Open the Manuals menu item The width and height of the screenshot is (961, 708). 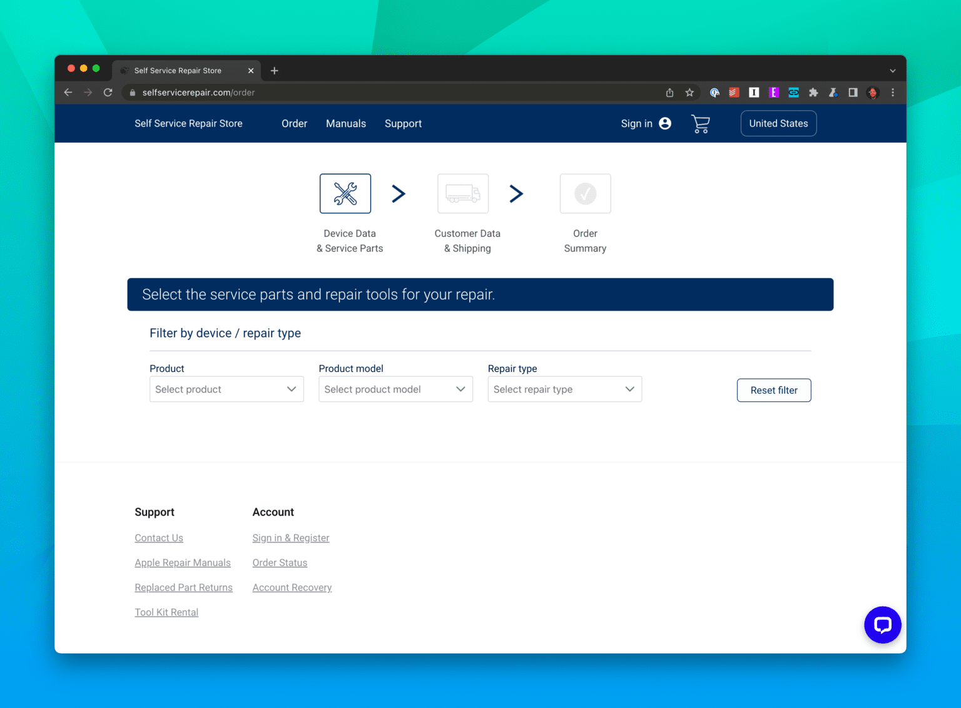click(345, 124)
